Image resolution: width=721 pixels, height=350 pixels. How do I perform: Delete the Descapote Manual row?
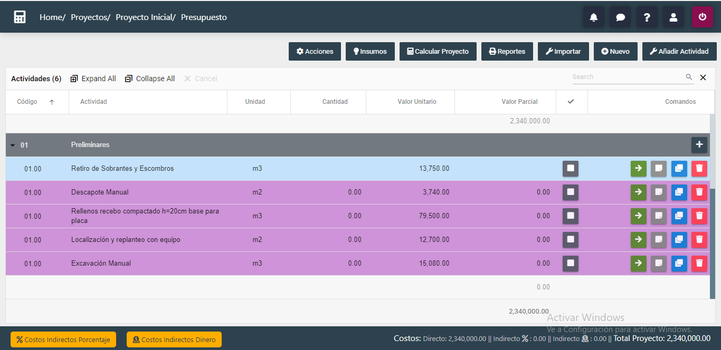coord(699,192)
